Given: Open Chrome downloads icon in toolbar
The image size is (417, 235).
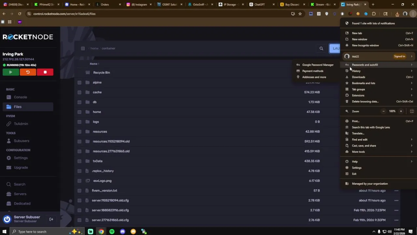Looking at the screenshot, I should pos(397,14).
